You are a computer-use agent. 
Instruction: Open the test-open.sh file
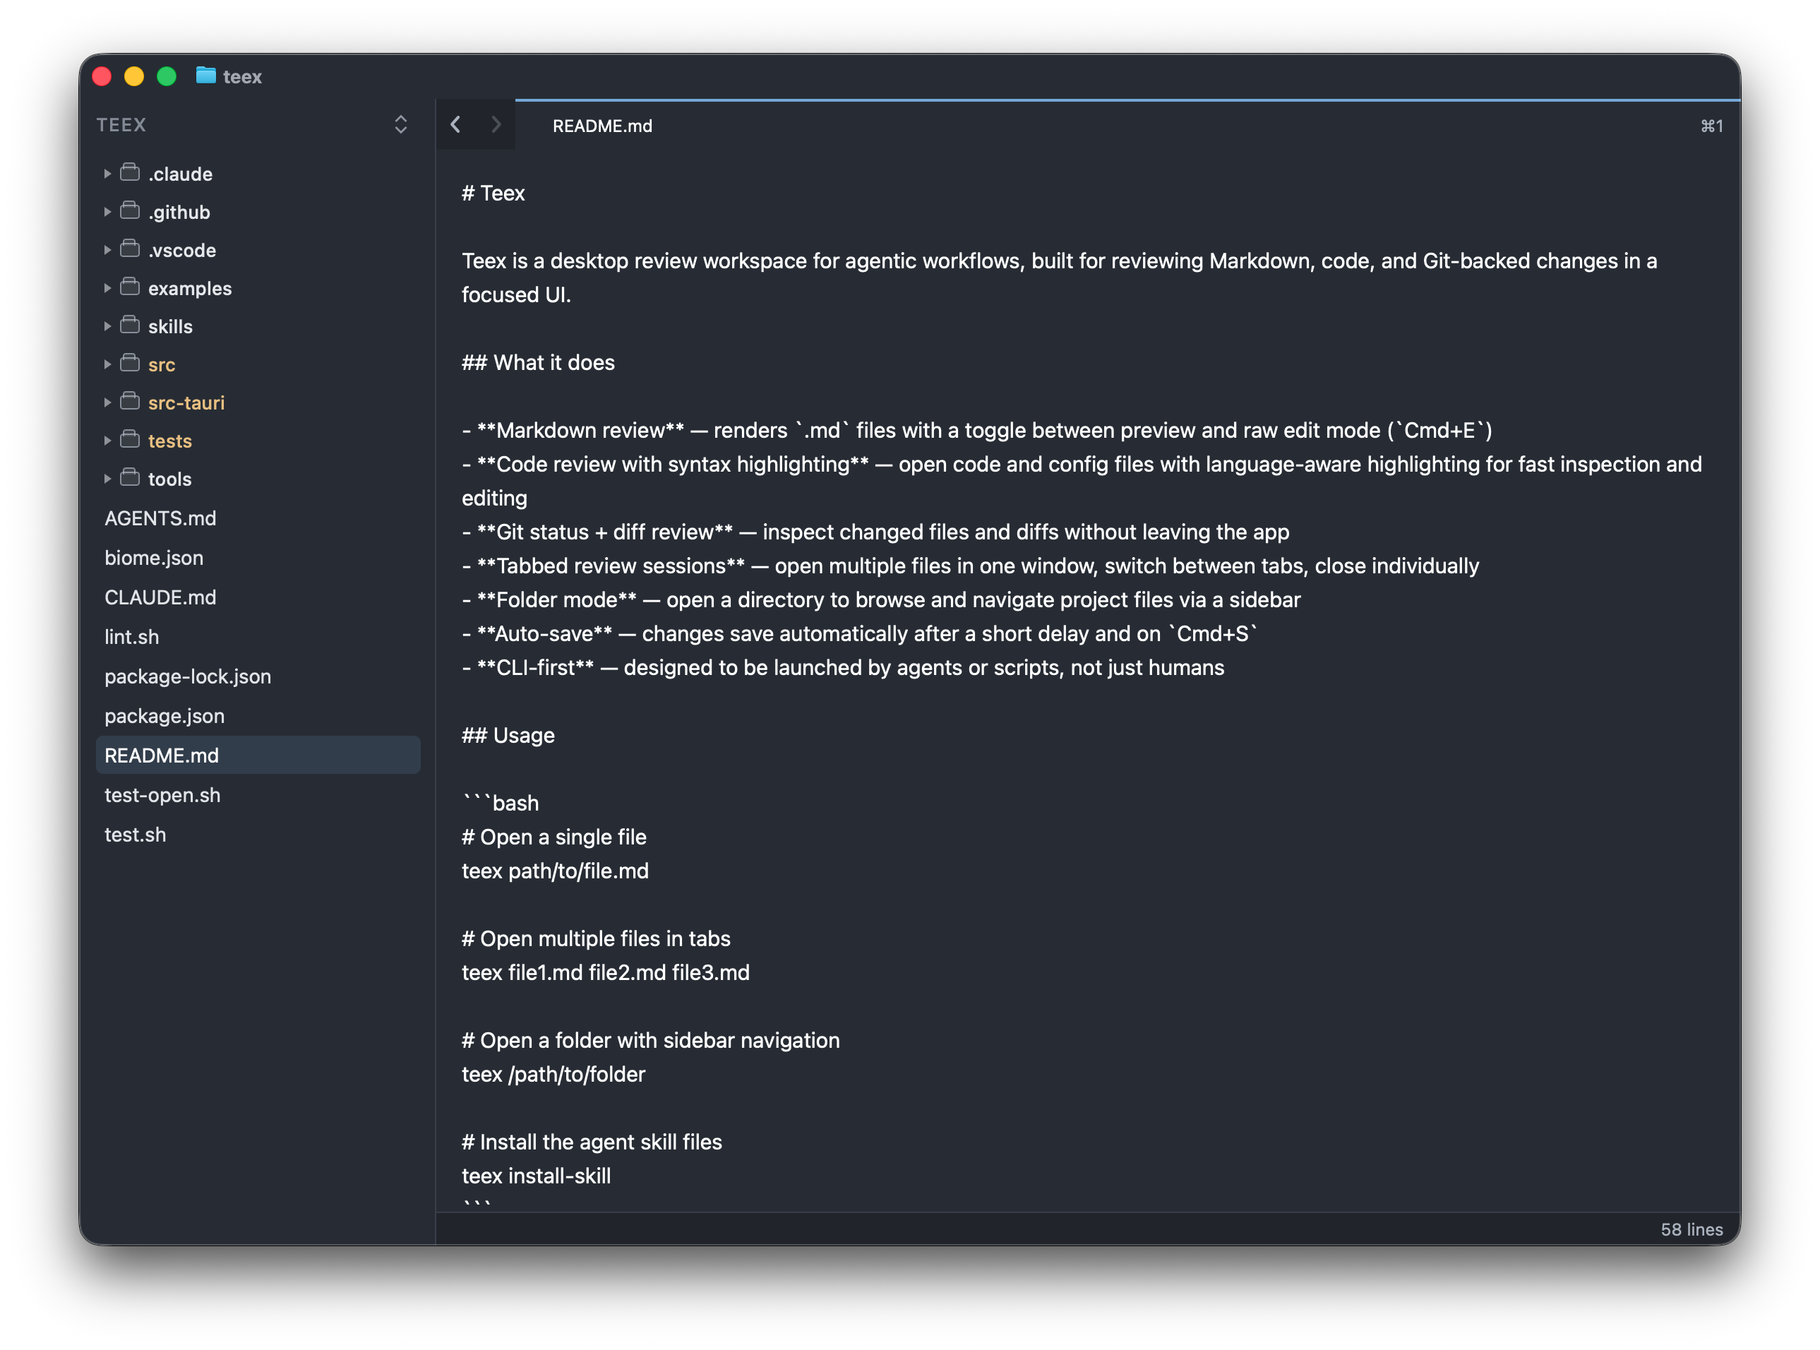pyautogui.click(x=162, y=795)
